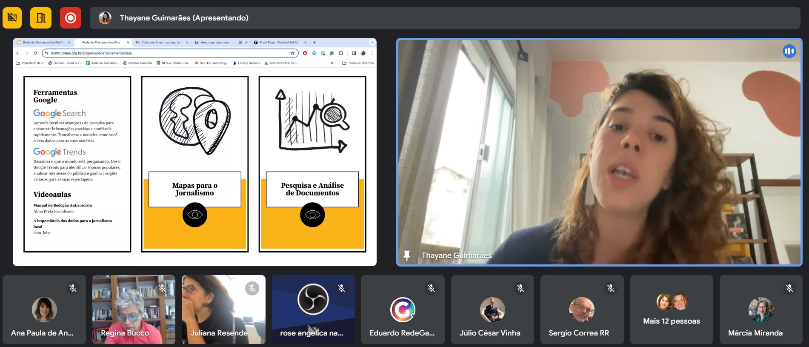Click the OBS logo on rose angelica's tile
This screenshot has height=347, width=809.
pos(313,299)
